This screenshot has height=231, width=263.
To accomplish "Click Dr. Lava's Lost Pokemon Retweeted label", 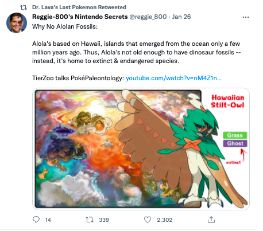I will pos(79,7).
